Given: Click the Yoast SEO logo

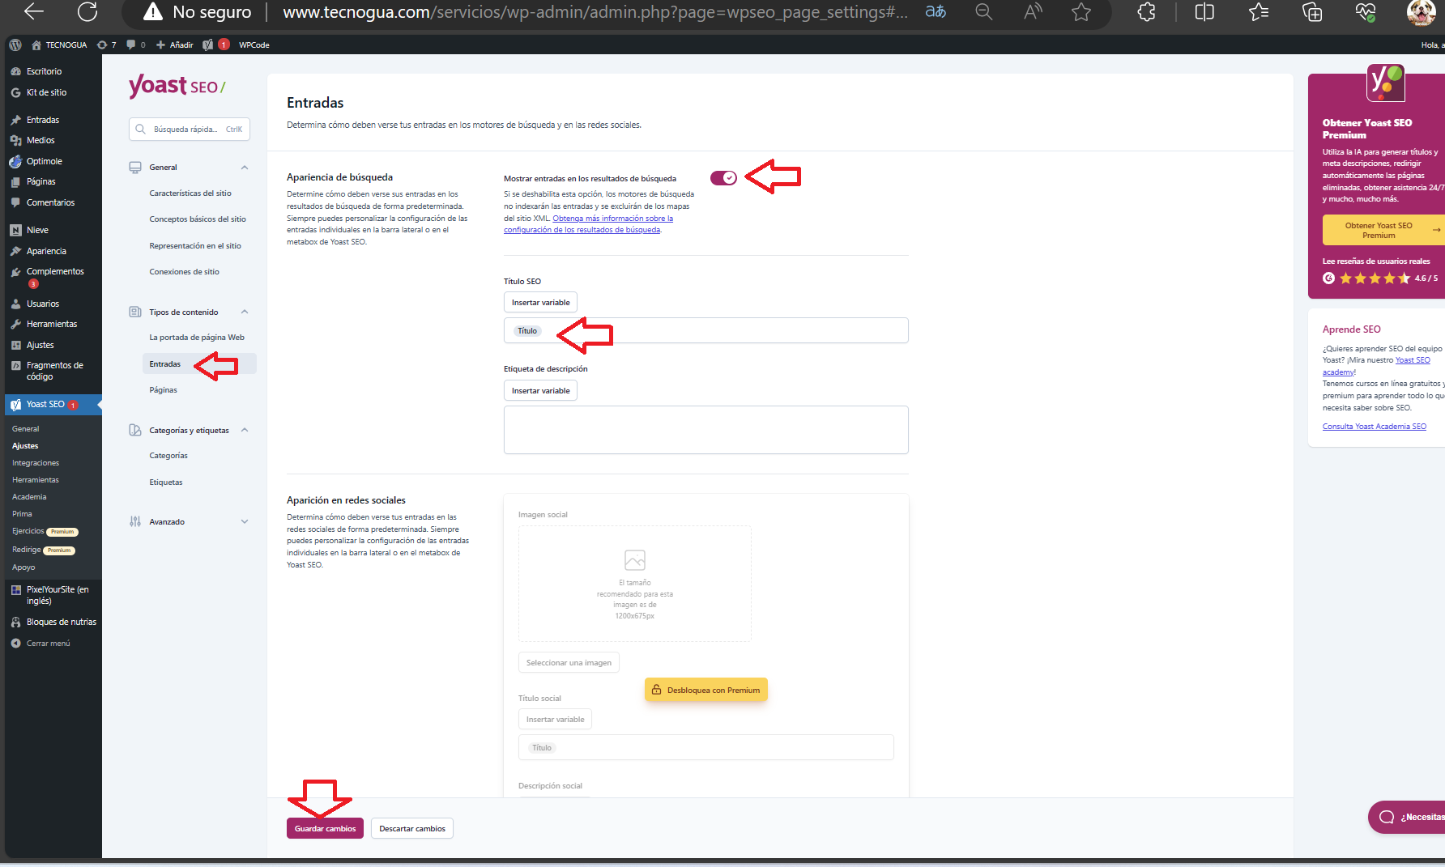Looking at the screenshot, I should point(177,86).
